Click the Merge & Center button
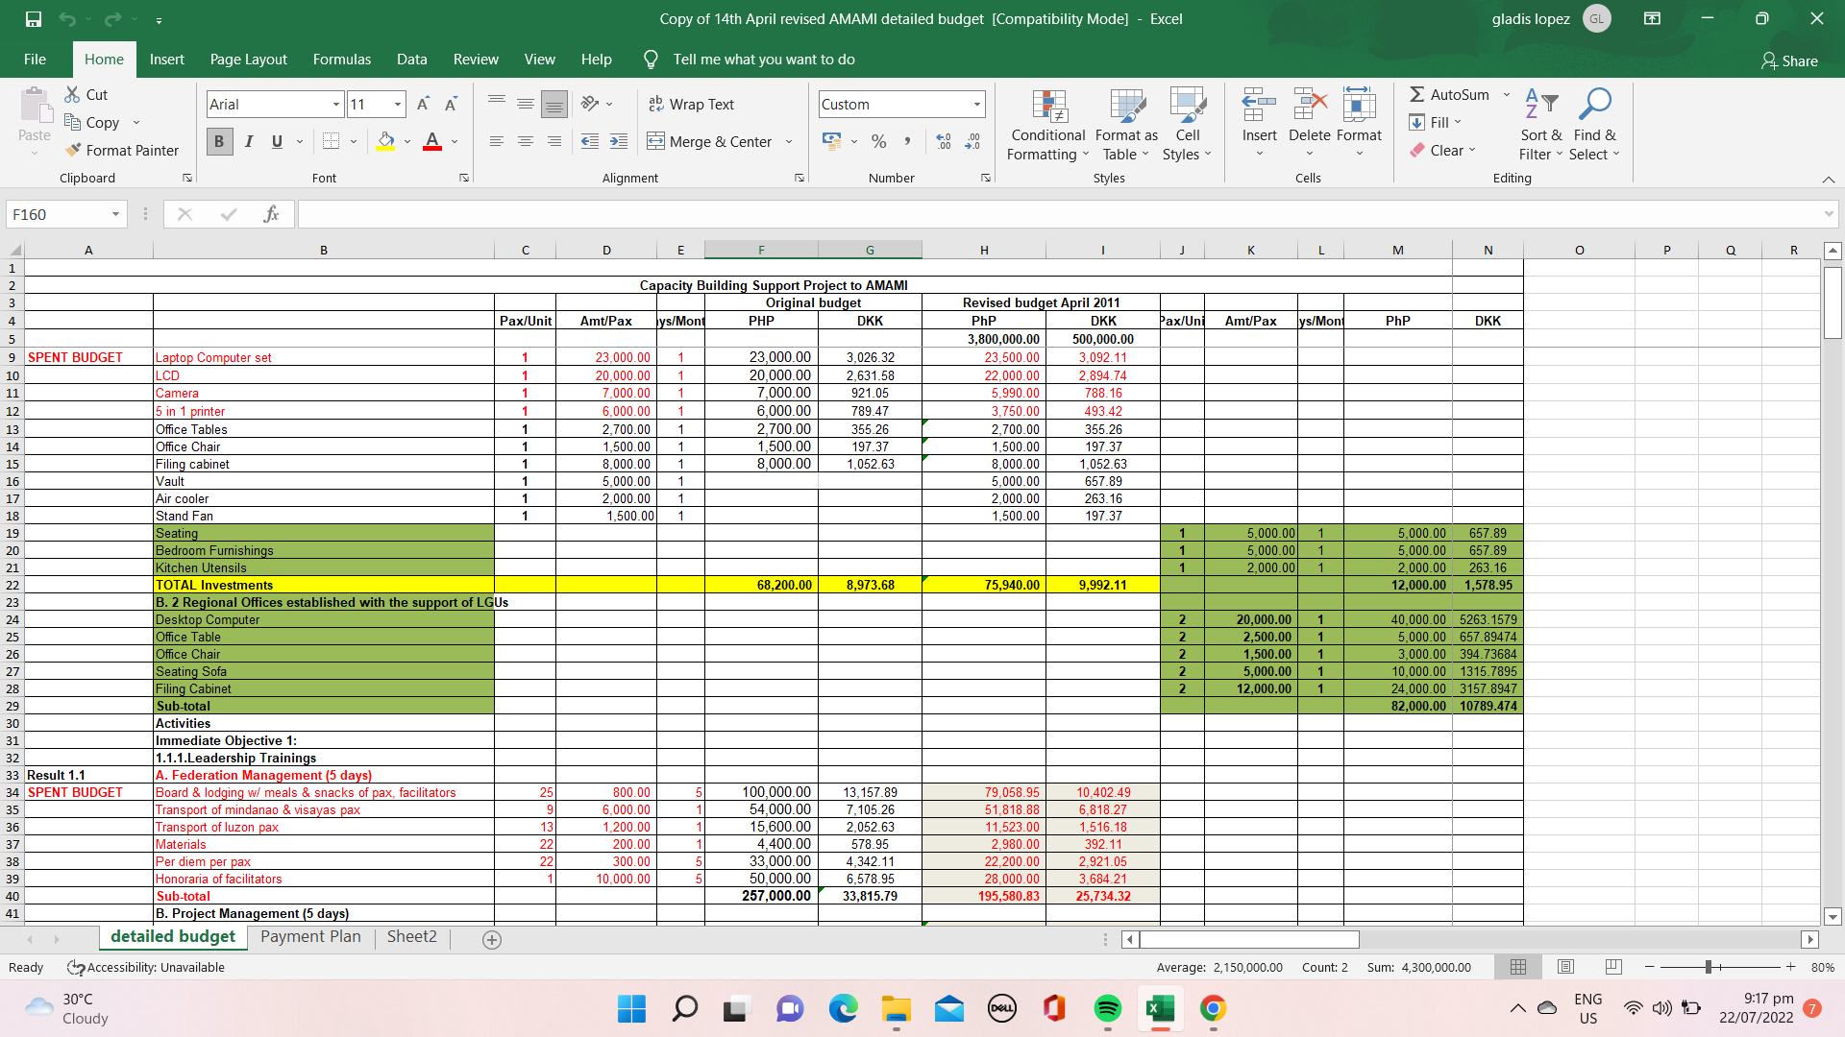Screen dimensions: 1845x1037 (x=710, y=141)
